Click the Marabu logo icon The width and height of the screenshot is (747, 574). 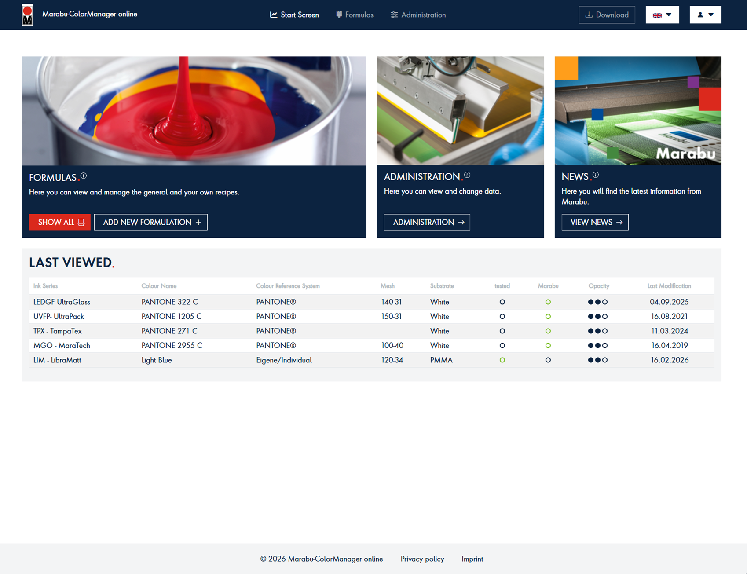(x=27, y=15)
